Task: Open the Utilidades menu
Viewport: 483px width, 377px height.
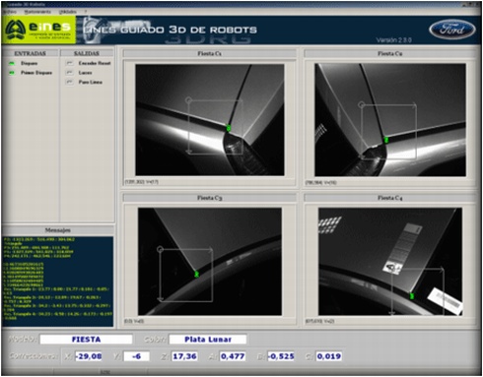Action: coord(67,12)
